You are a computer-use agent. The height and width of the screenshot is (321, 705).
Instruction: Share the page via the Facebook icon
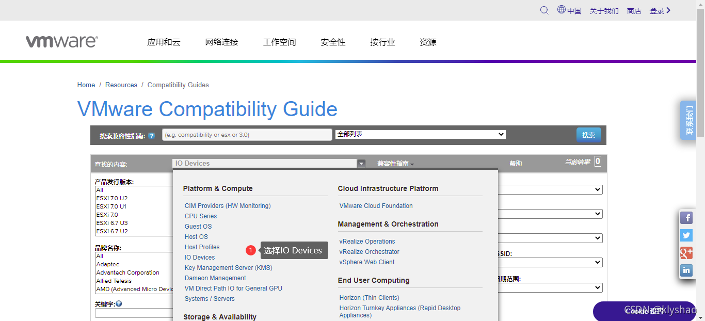point(686,218)
